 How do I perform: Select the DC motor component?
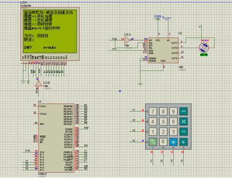(x=204, y=48)
